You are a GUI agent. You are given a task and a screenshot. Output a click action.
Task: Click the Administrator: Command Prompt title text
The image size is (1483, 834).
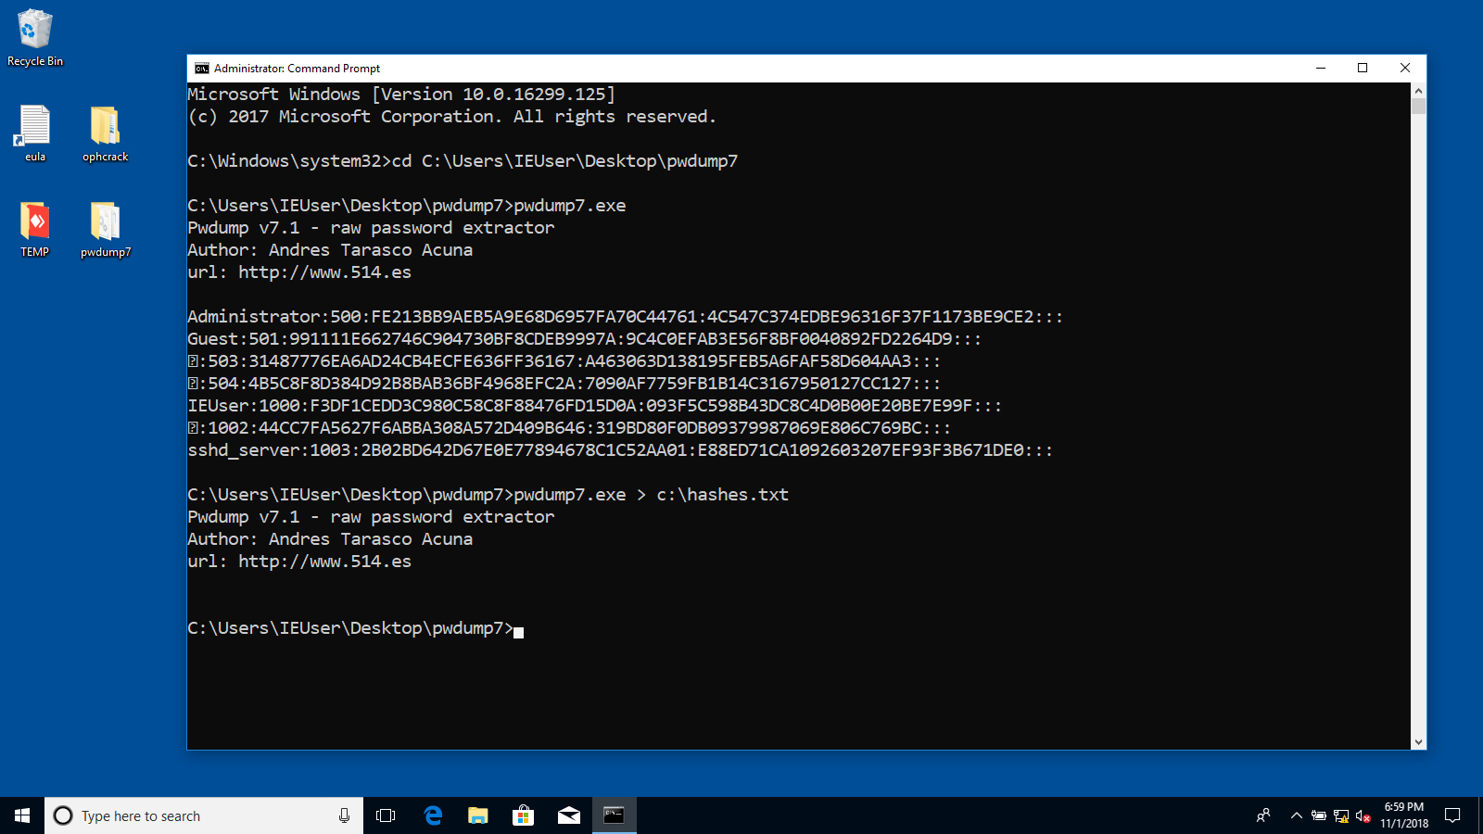297,69
